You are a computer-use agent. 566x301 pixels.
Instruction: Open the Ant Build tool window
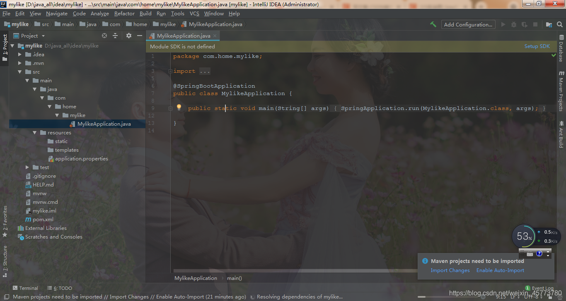561,134
